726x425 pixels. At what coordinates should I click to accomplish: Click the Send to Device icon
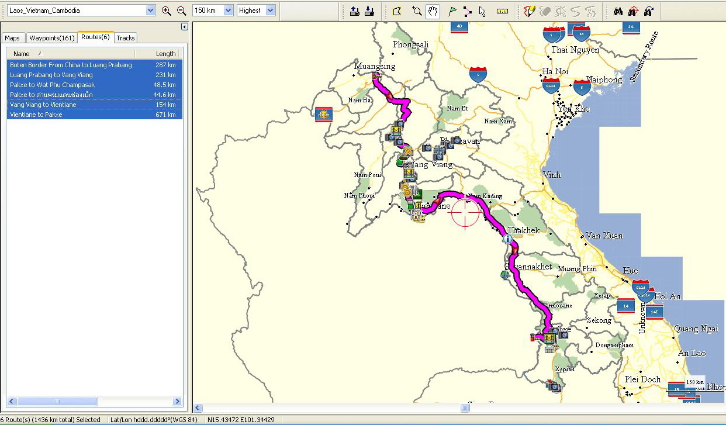click(355, 11)
